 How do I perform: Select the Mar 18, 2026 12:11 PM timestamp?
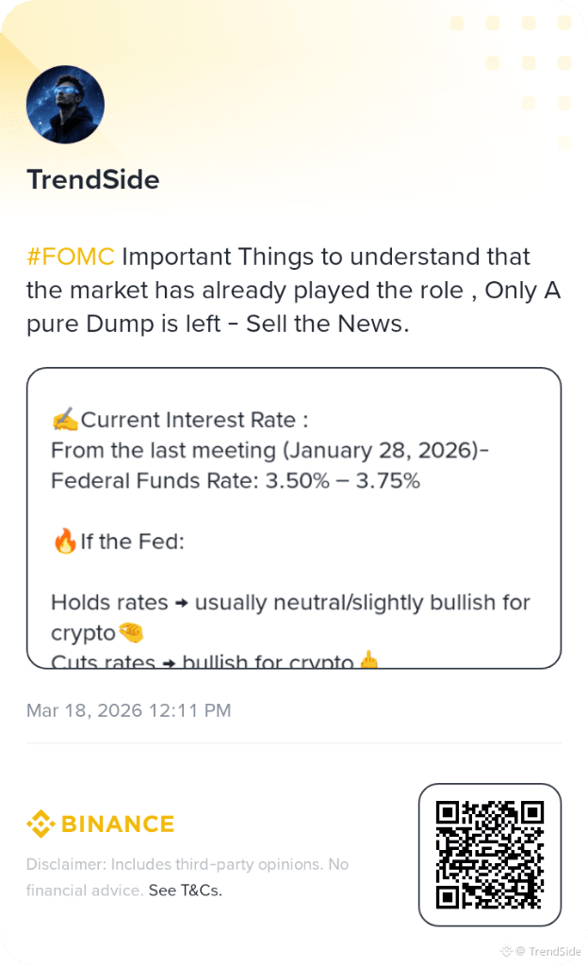pos(128,710)
